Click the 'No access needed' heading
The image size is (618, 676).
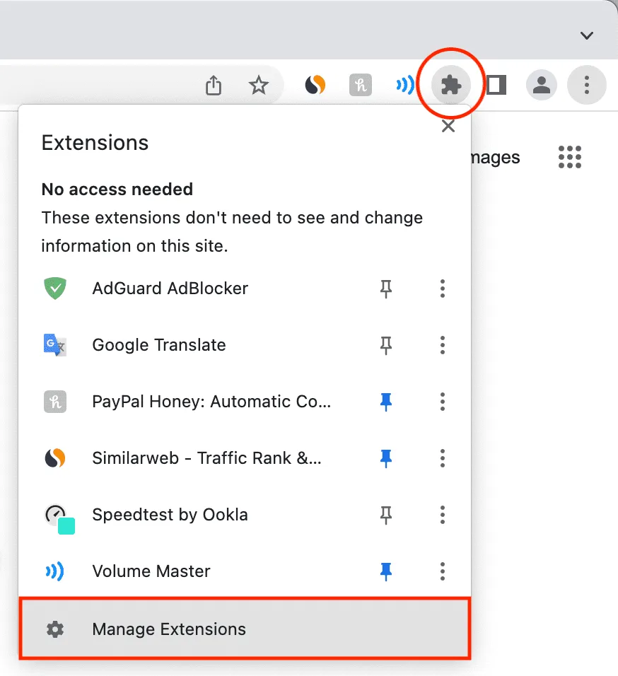117,190
